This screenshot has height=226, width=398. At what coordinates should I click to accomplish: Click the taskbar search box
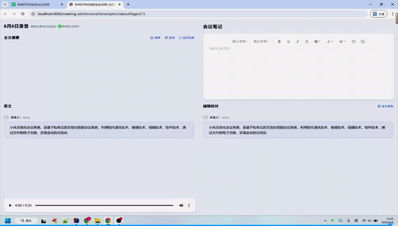[26, 220]
